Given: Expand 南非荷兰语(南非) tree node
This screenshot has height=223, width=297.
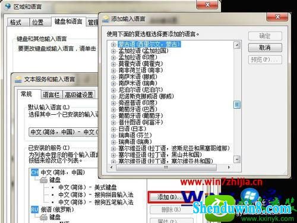Looking at the screenshot, I should point(113,71).
